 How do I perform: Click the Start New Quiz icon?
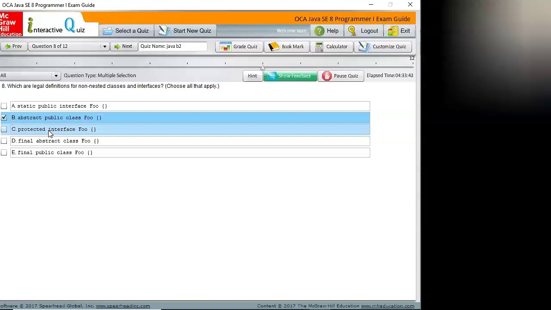pyautogui.click(x=164, y=31)
